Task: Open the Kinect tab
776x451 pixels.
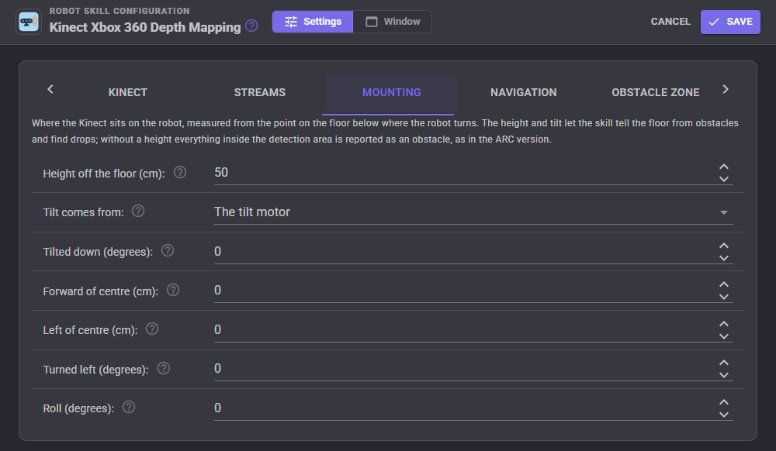Action: (128, 92)
